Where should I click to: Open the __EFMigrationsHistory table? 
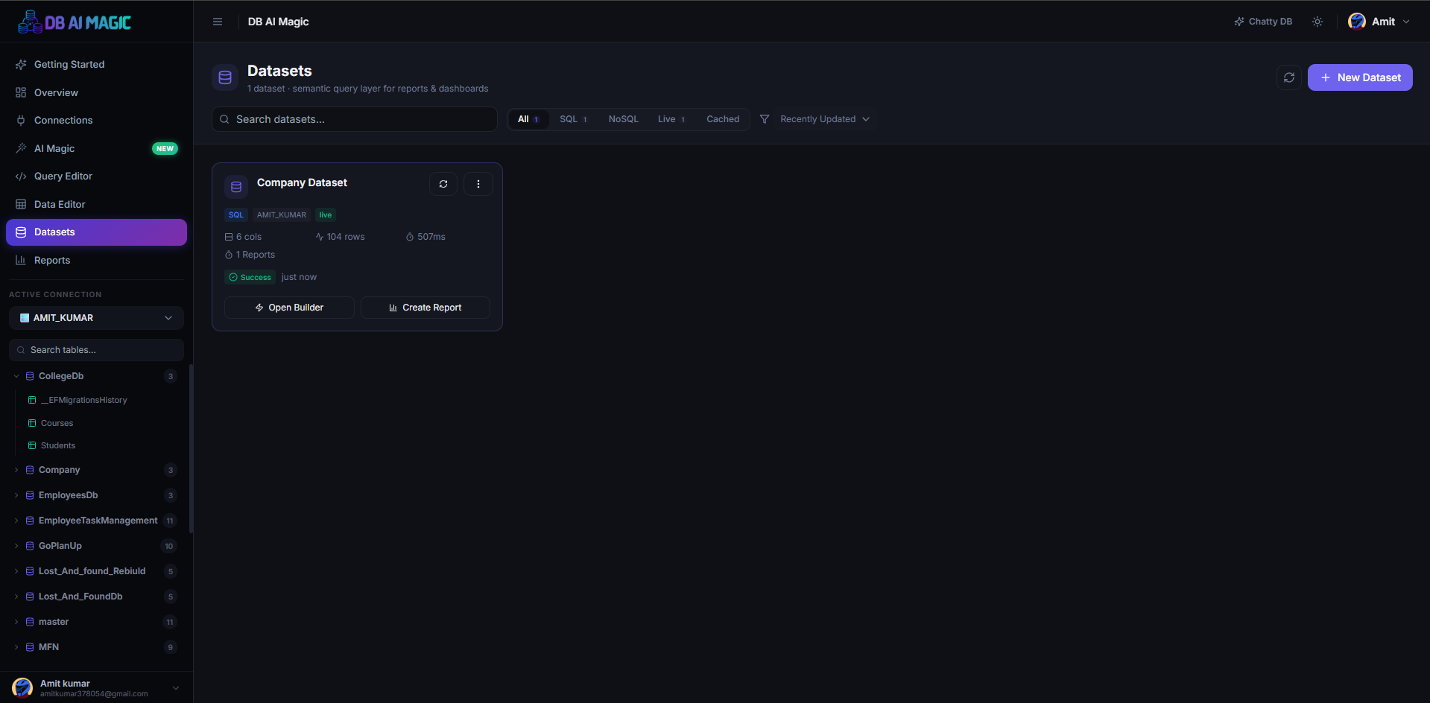point(83,400)
